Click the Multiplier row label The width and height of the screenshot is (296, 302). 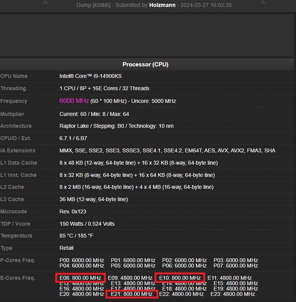[x=12, y=114]
